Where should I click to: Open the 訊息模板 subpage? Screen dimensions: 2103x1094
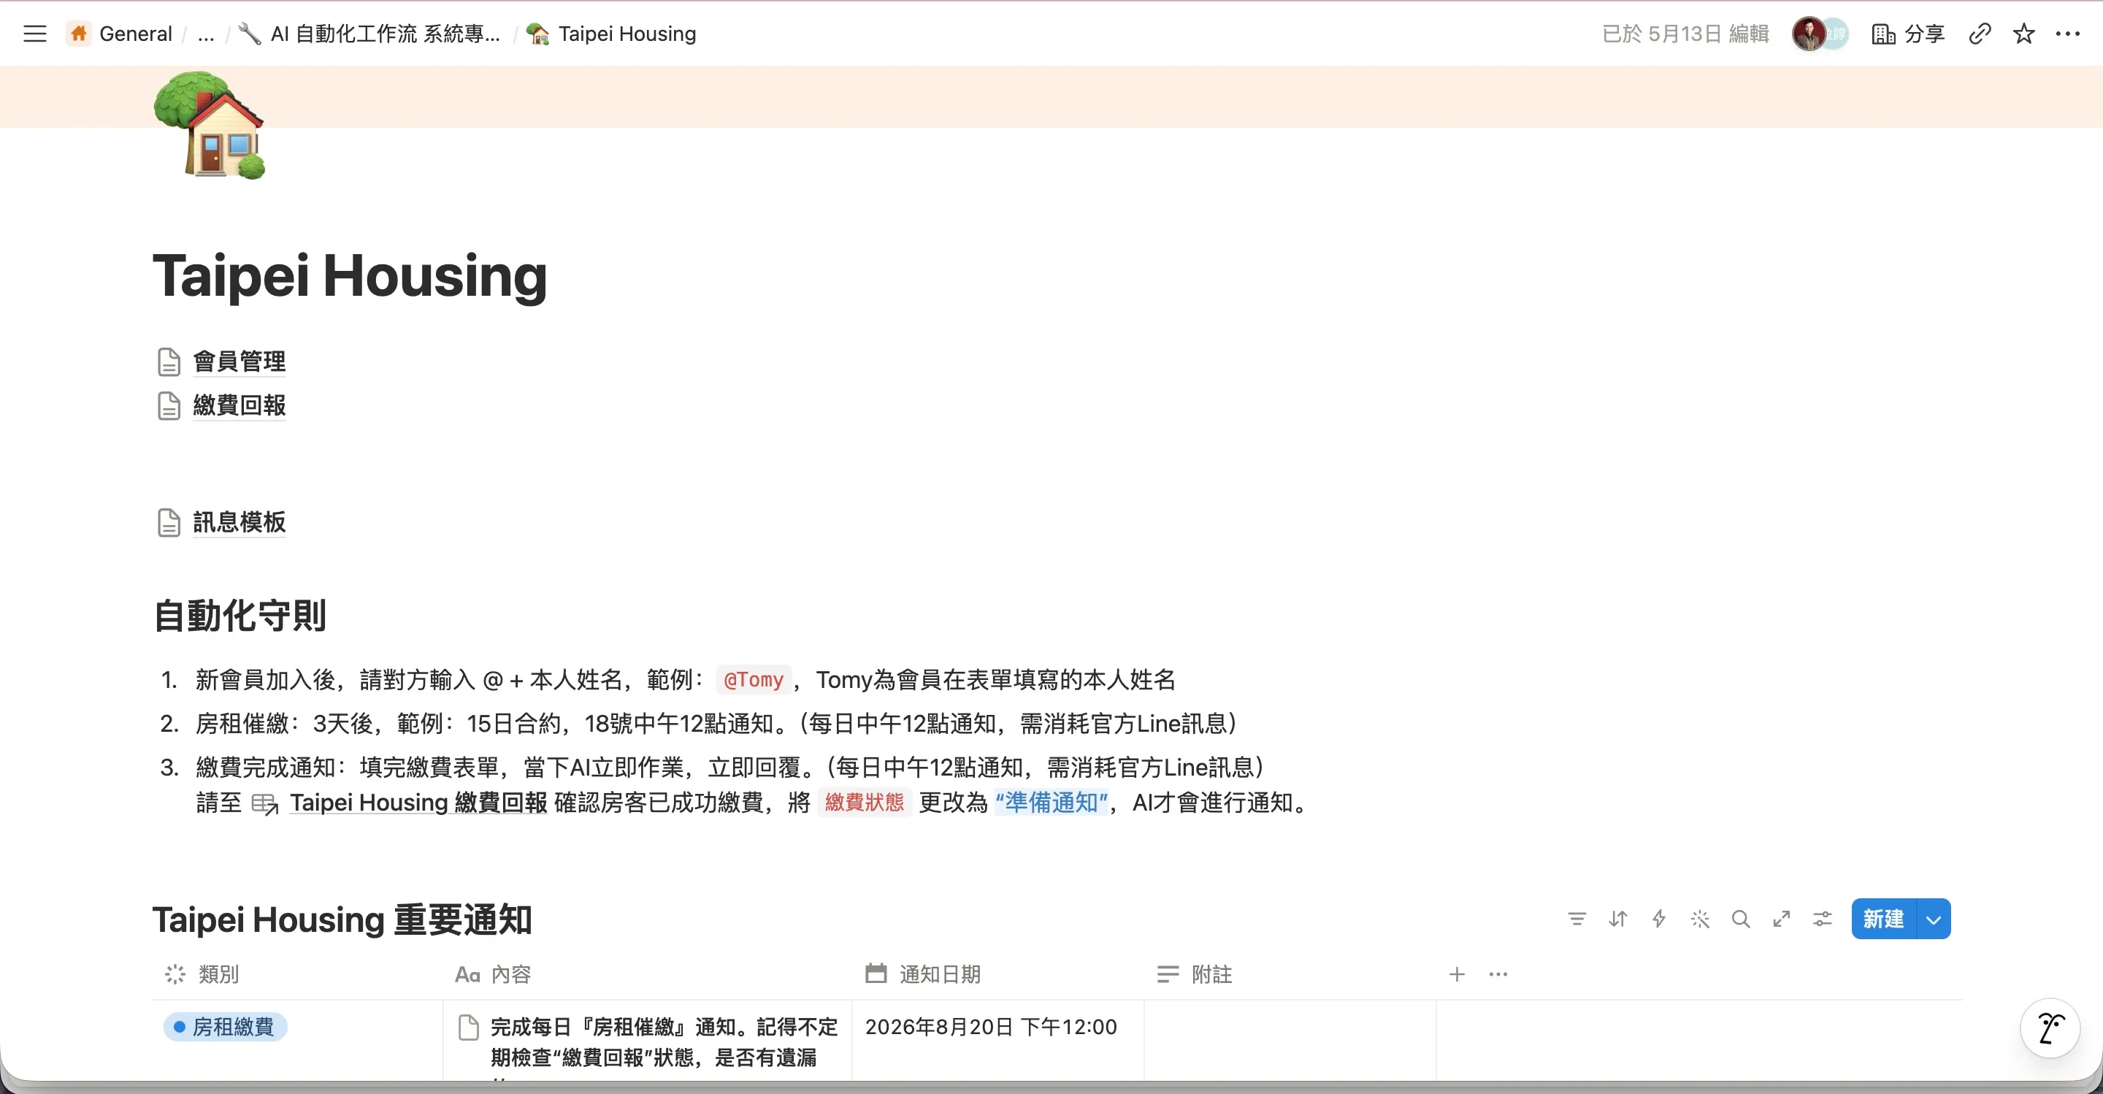tap(240, 521)
